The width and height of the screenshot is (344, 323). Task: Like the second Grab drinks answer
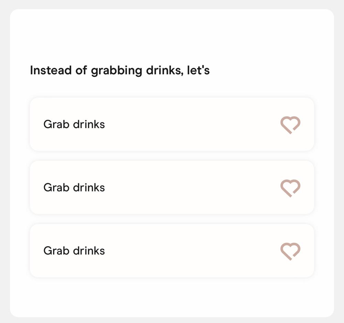point(290,188)
